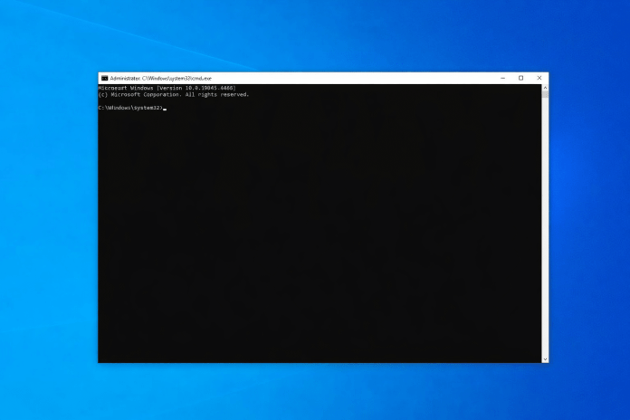Viewport: 630px width, 420px height.
Task: Click the empty black console area
Action: coord(317,235)
